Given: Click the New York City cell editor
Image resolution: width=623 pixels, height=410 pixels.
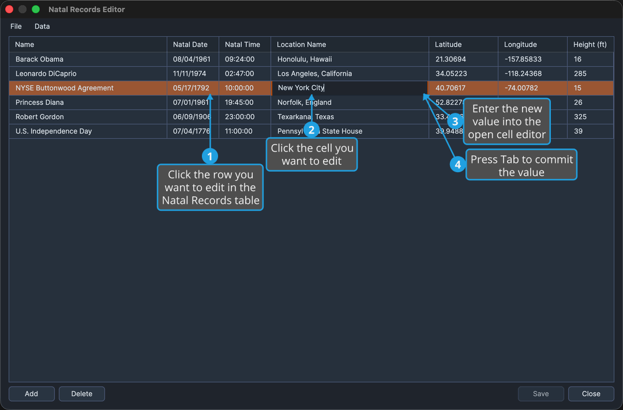Looking at the screenshot, I should (350, 88).
